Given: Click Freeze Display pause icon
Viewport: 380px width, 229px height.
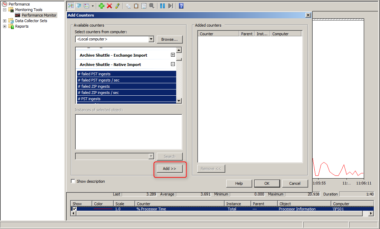Looking at the screenshot, I should [x=162, y=6].
